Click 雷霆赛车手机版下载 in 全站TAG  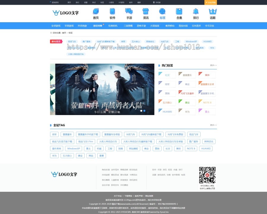coord(88,134)
